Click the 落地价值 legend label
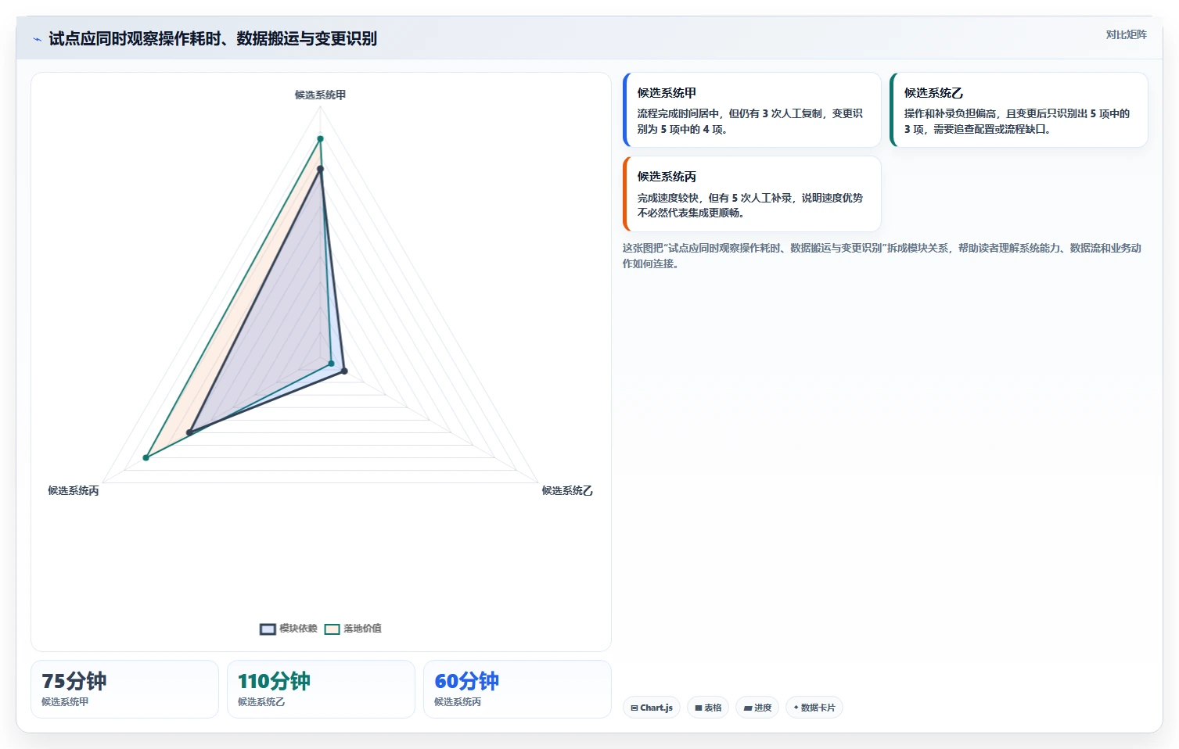Screen dimensions: 1179x749 coord(362,629)
